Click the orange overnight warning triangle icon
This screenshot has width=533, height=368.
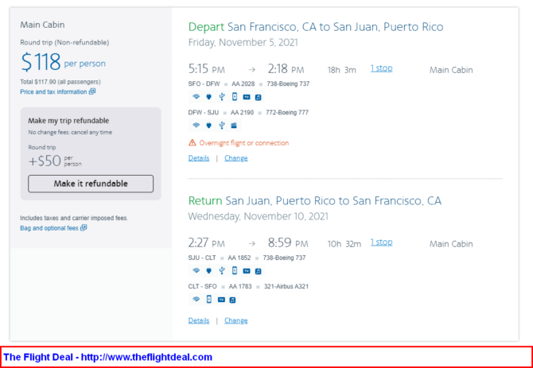[x=192, y=142]
